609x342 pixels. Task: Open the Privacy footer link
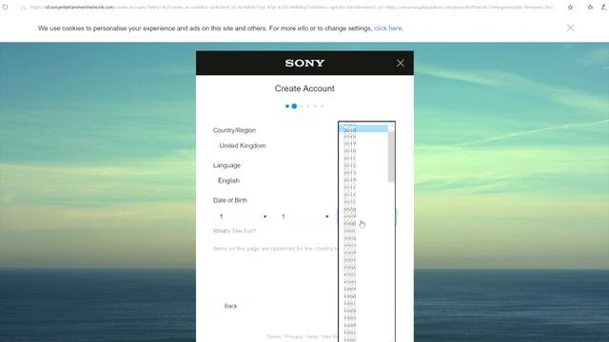pos(294,336)
